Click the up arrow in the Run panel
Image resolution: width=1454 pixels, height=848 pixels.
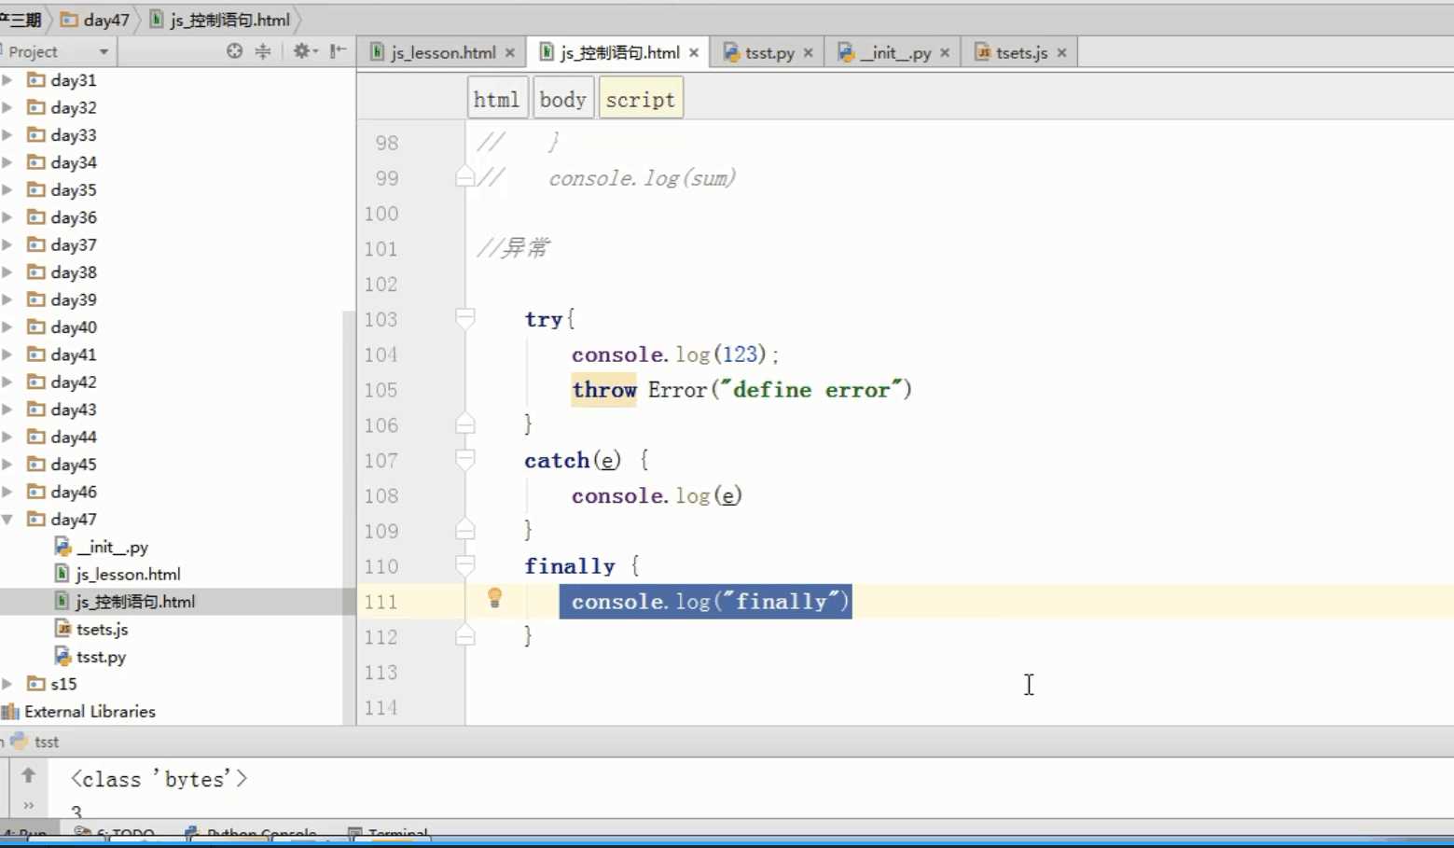coord(28,775)
